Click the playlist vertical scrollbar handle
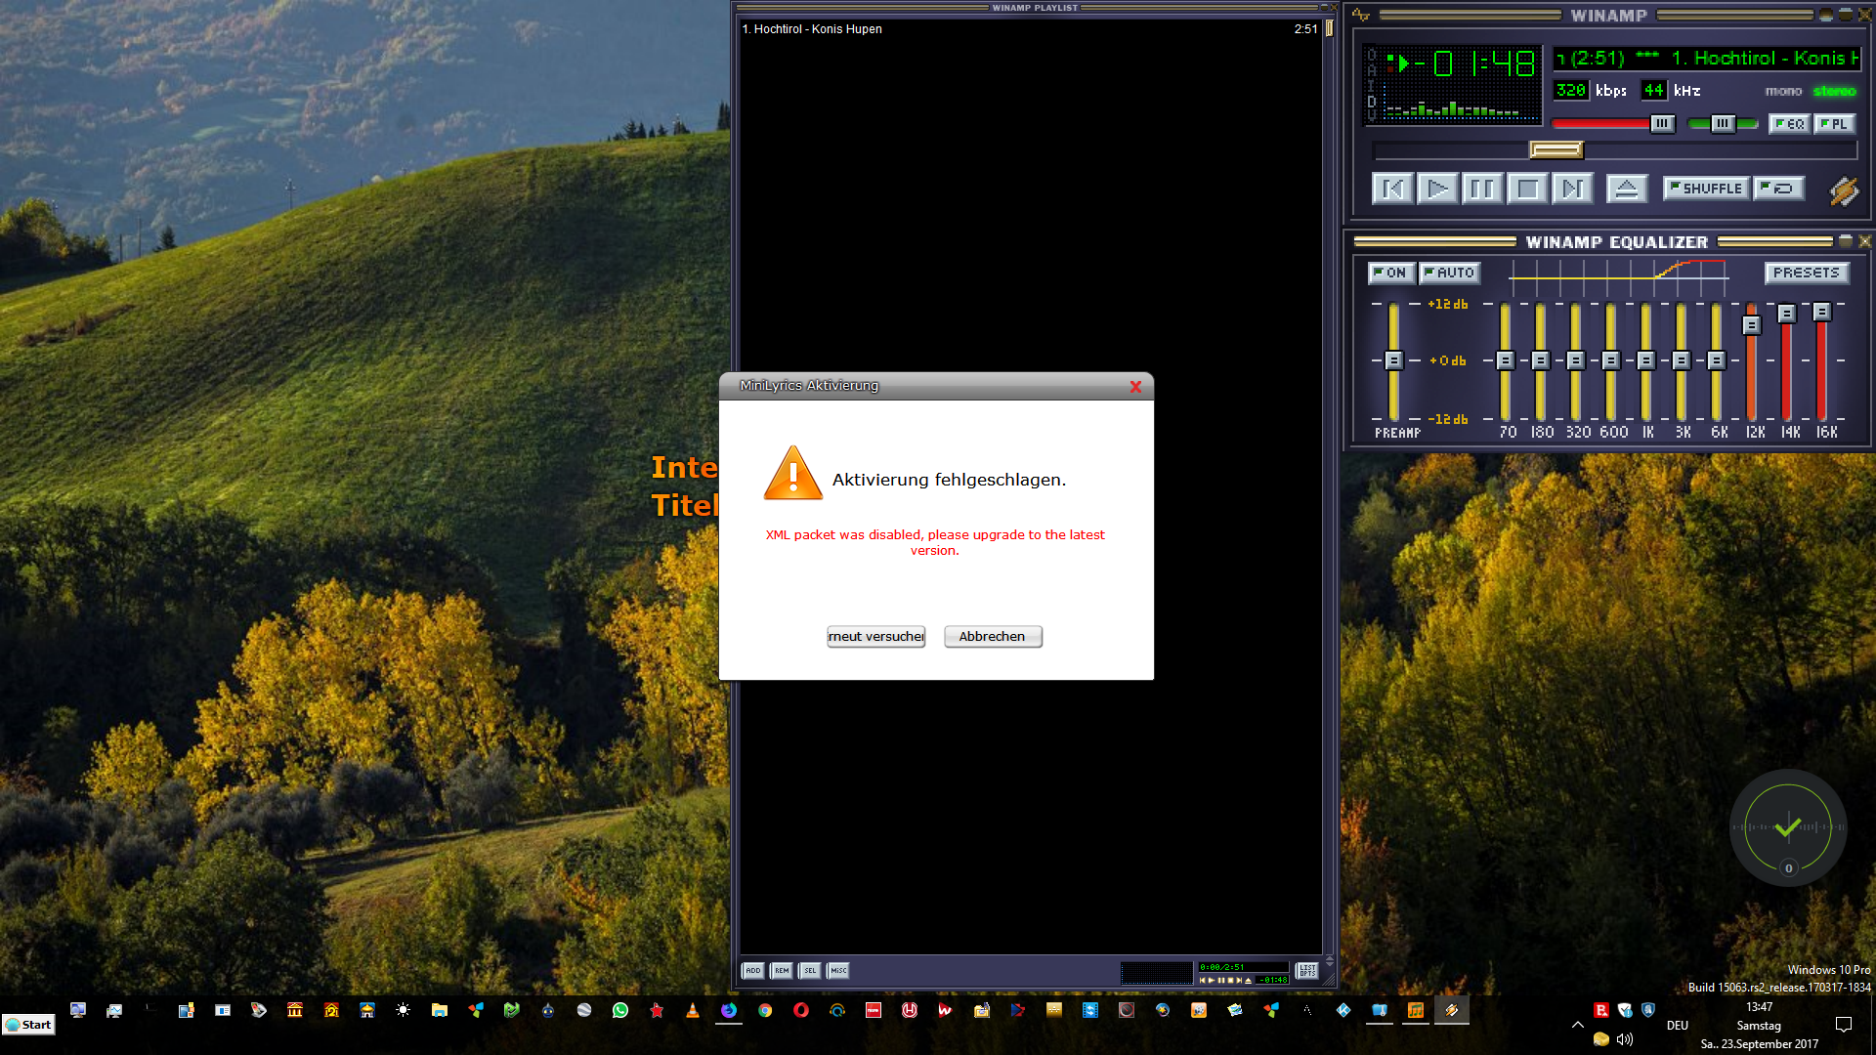 coord(1329,28)
